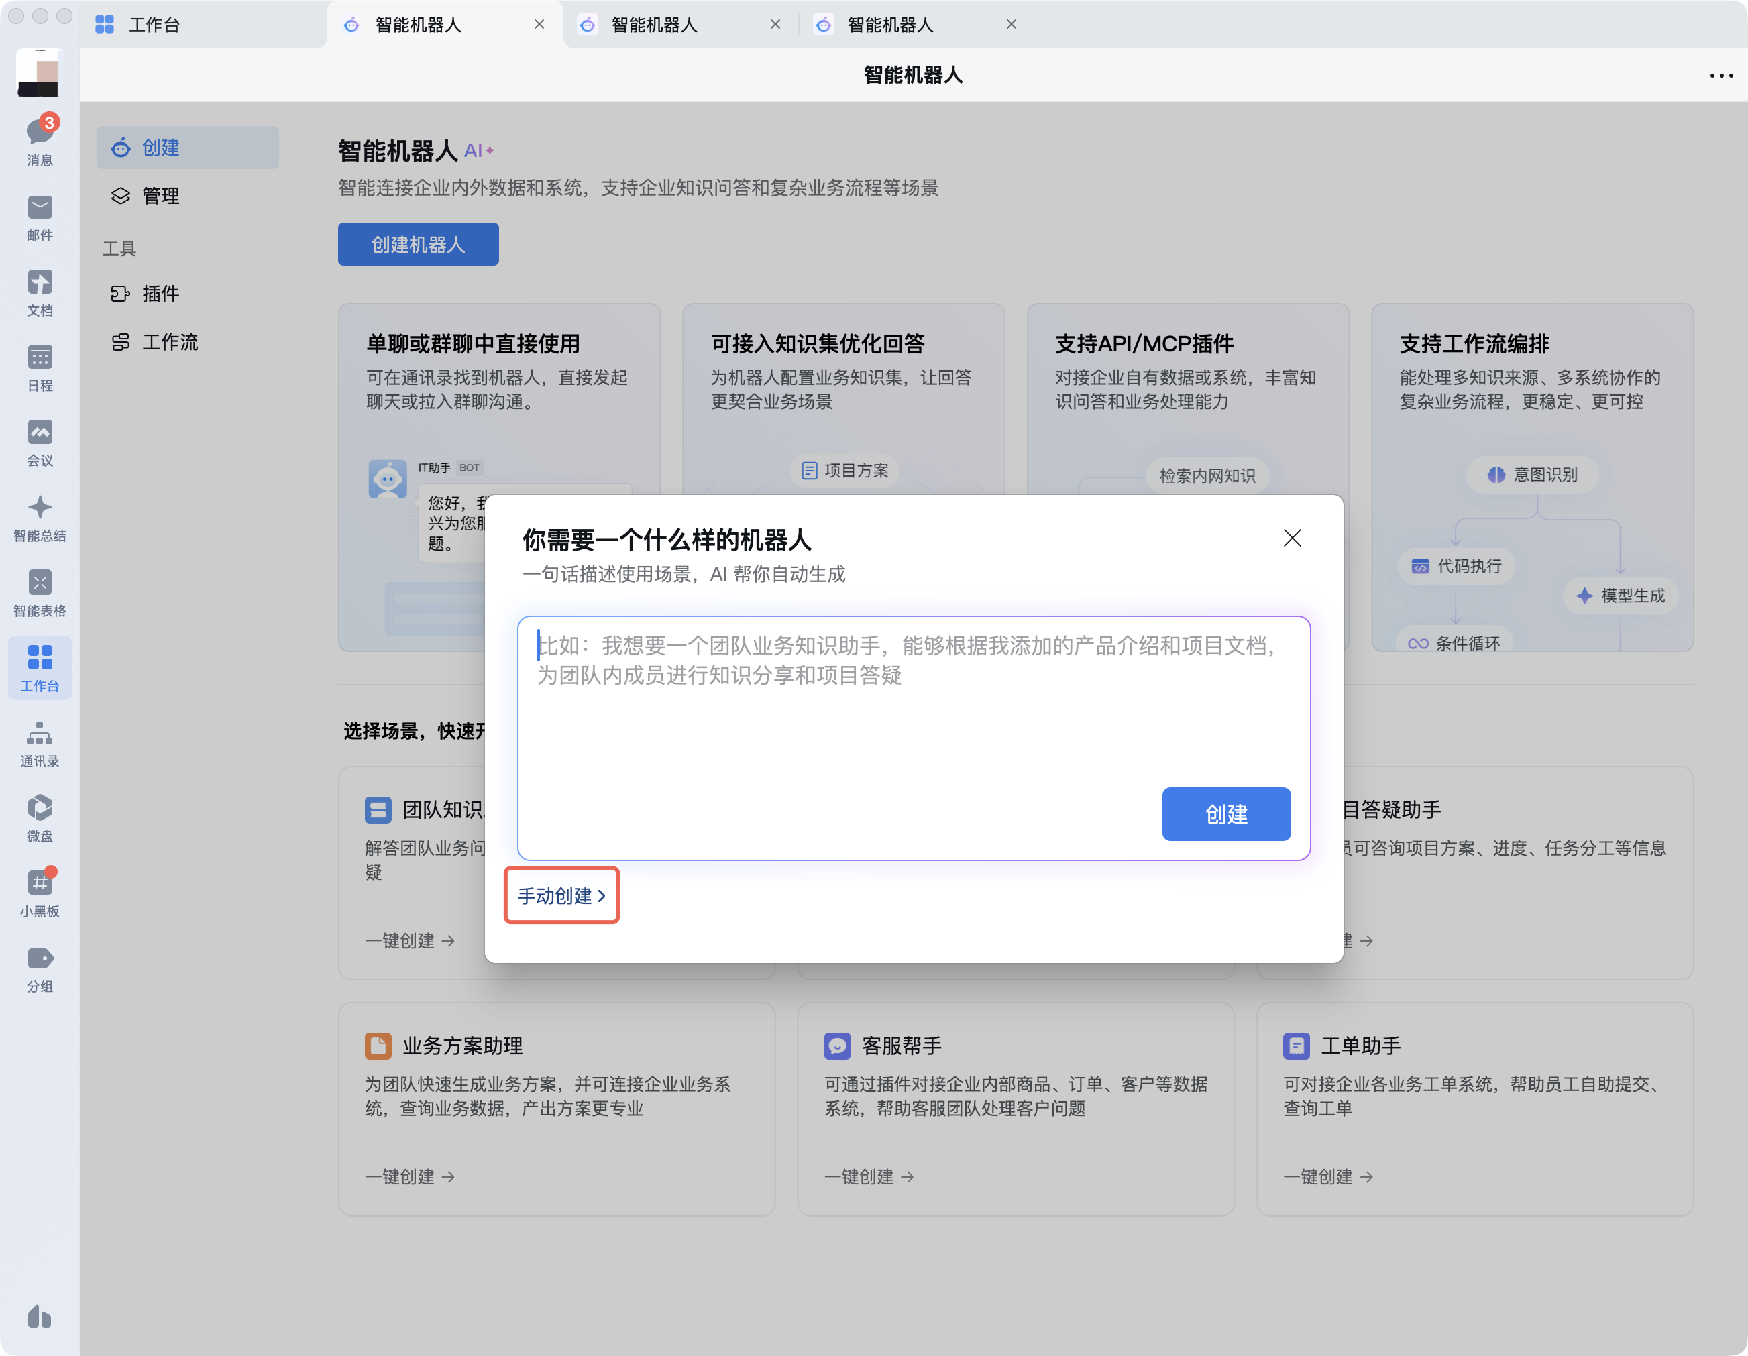The width and height of the screenshot is (1748, 1356).
Task: Open the 分组 groups icon
Action: click(39, 959)
